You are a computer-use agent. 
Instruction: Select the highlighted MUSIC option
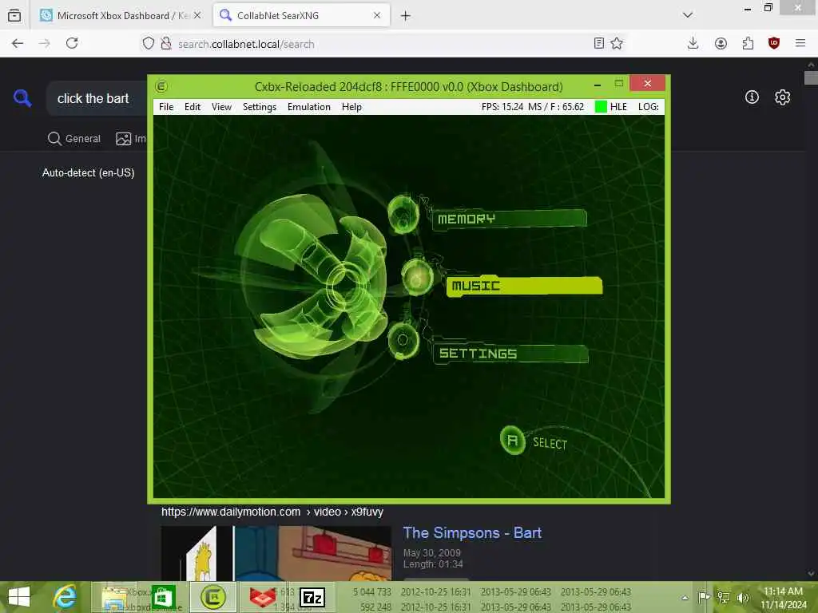(524, 286)
